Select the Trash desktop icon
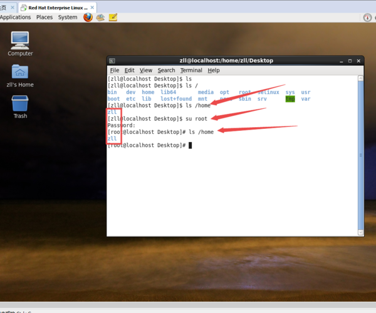 click(20, 104)
